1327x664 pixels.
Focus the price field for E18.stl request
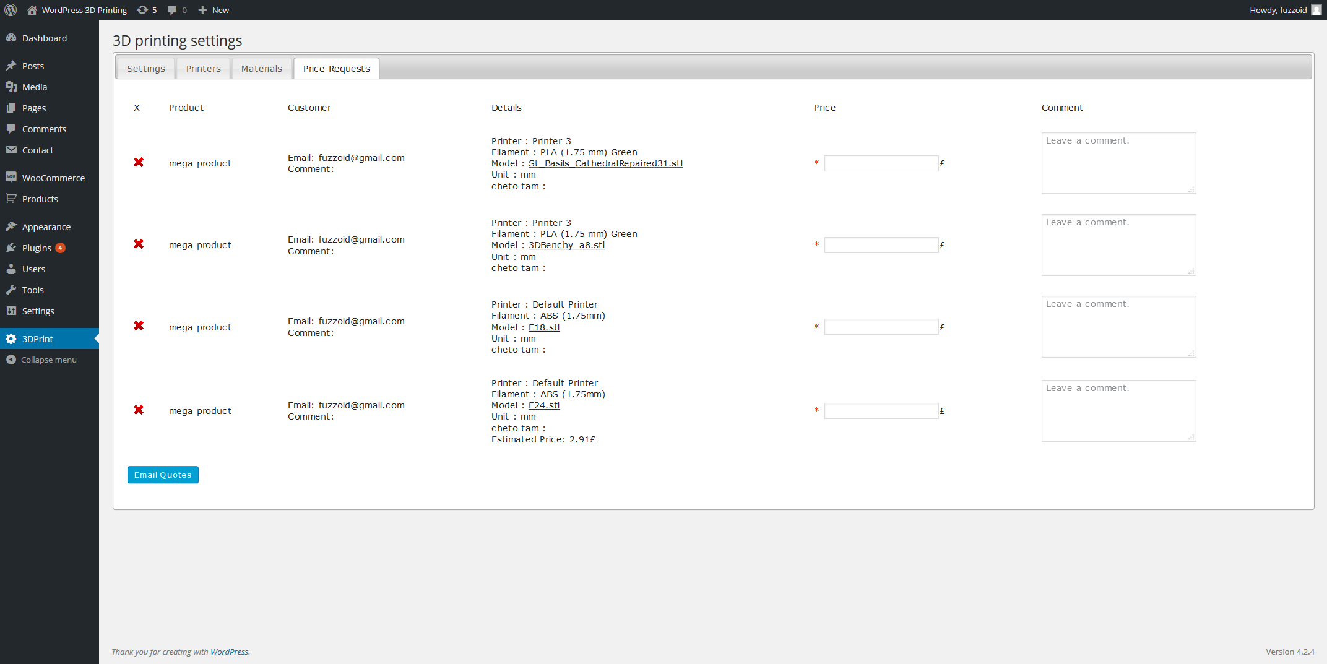coord(881,327)
